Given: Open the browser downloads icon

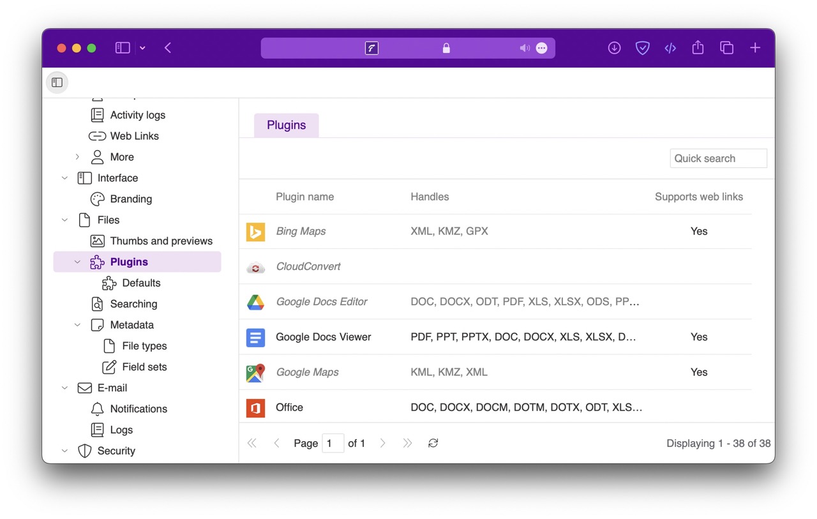Looking at the screenshot, I should 614,48.
